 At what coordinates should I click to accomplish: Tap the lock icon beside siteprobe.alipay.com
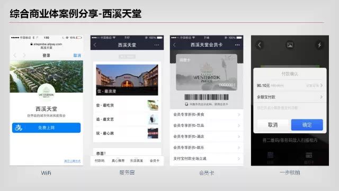[x=32, y=44]
